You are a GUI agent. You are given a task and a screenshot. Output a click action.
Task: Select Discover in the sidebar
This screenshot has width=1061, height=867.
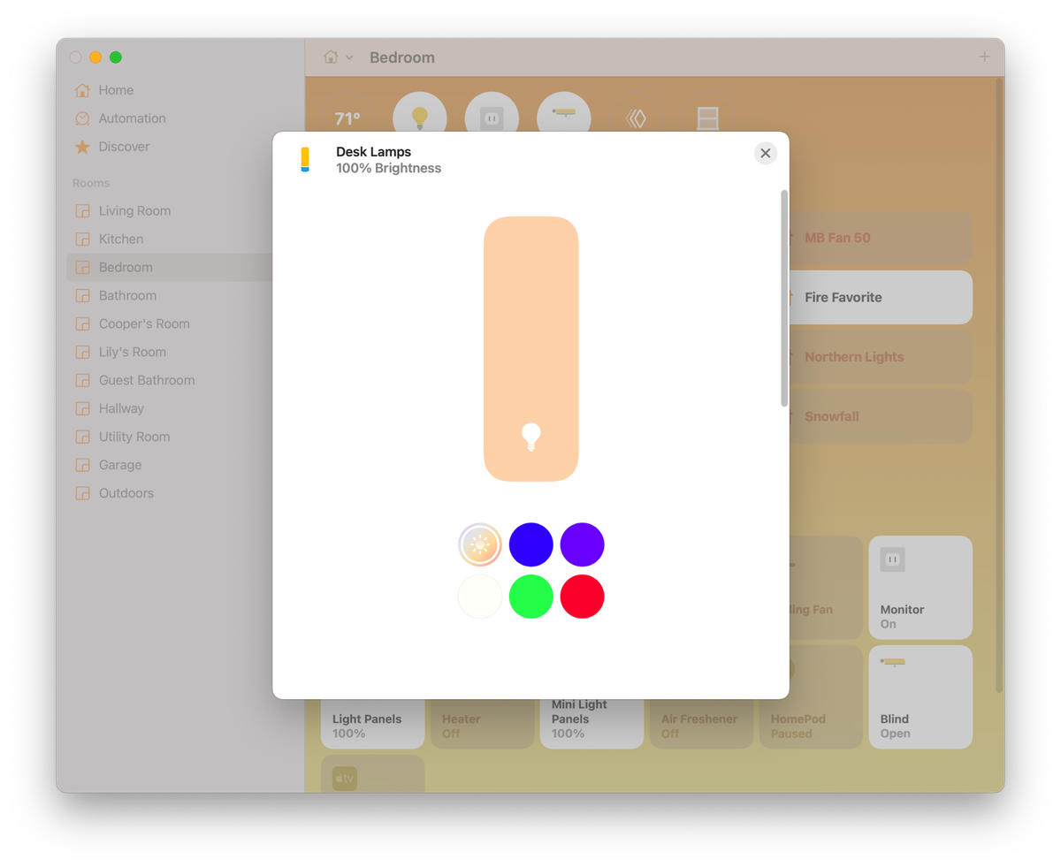124,147
